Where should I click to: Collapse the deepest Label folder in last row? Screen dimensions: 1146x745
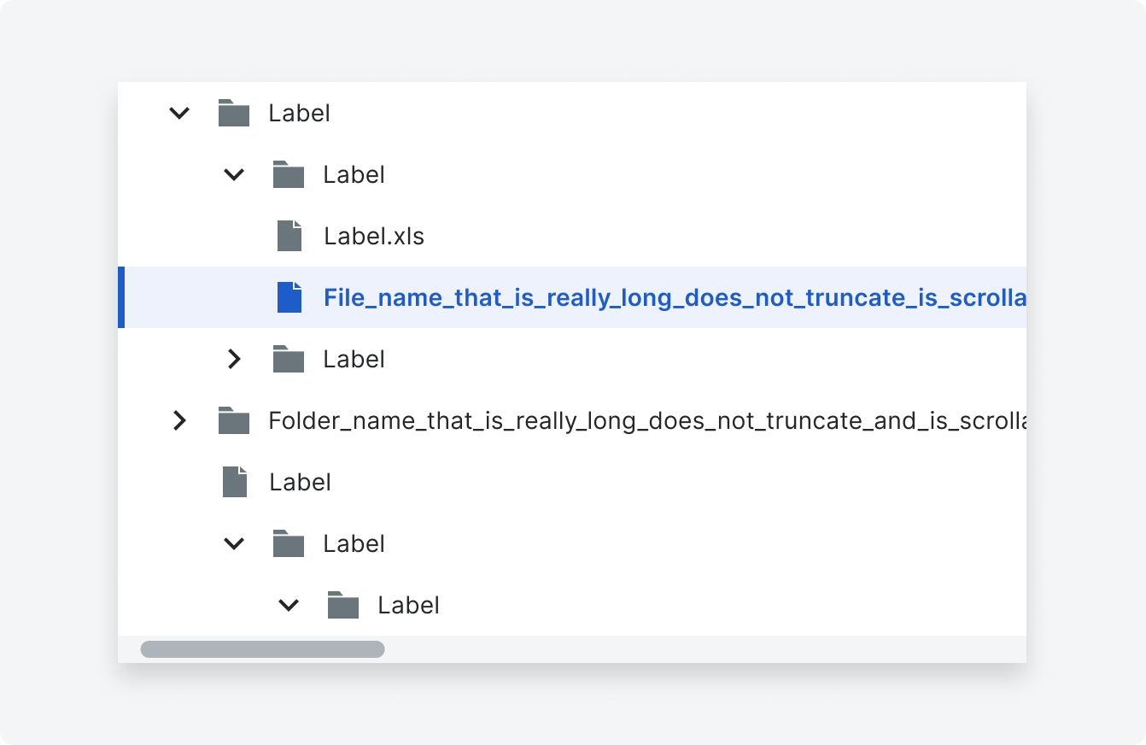[289, 605]
